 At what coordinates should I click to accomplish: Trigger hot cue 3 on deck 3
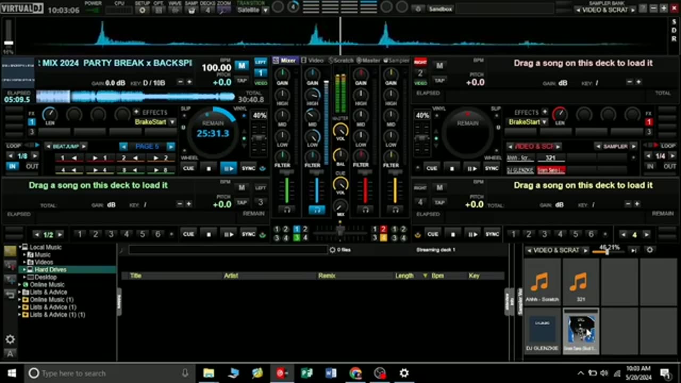[111, 234]
